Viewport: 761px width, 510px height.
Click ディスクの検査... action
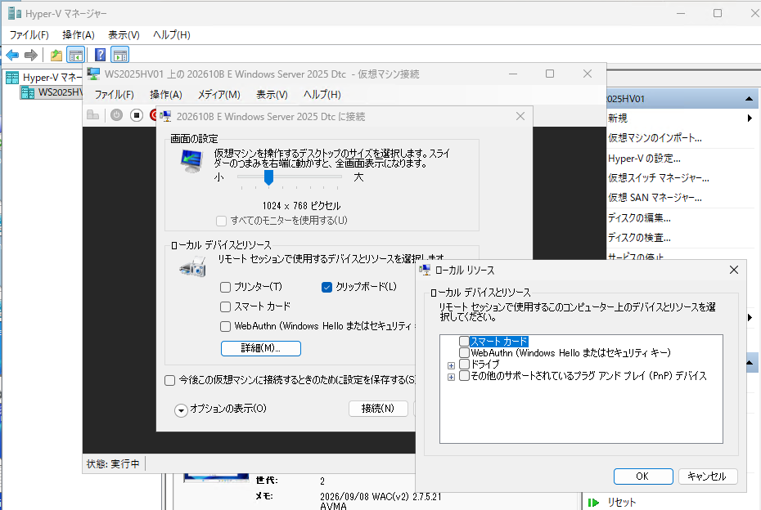639,238
